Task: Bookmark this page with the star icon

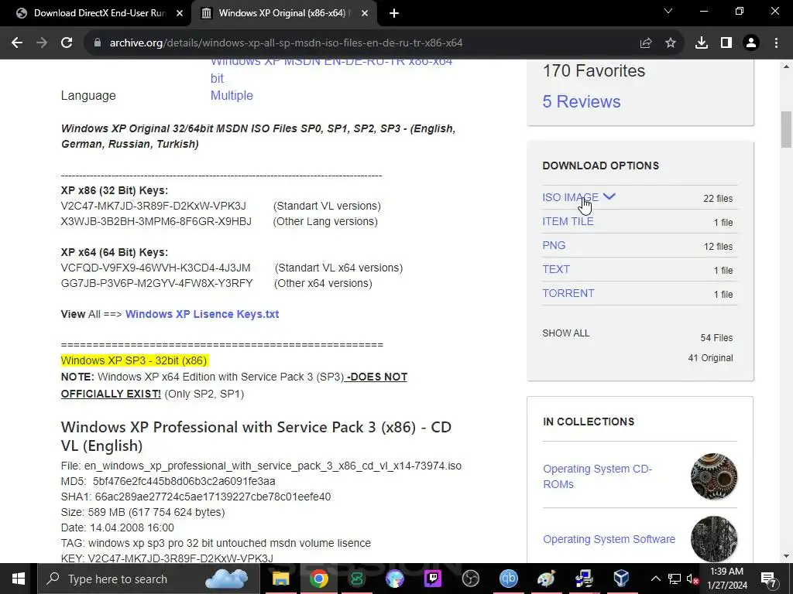Action: click(x=671, y=43)
